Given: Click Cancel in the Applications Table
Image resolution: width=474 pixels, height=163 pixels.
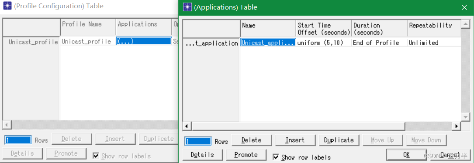Looking at the screenshot, I should click(x=450, y=155).
